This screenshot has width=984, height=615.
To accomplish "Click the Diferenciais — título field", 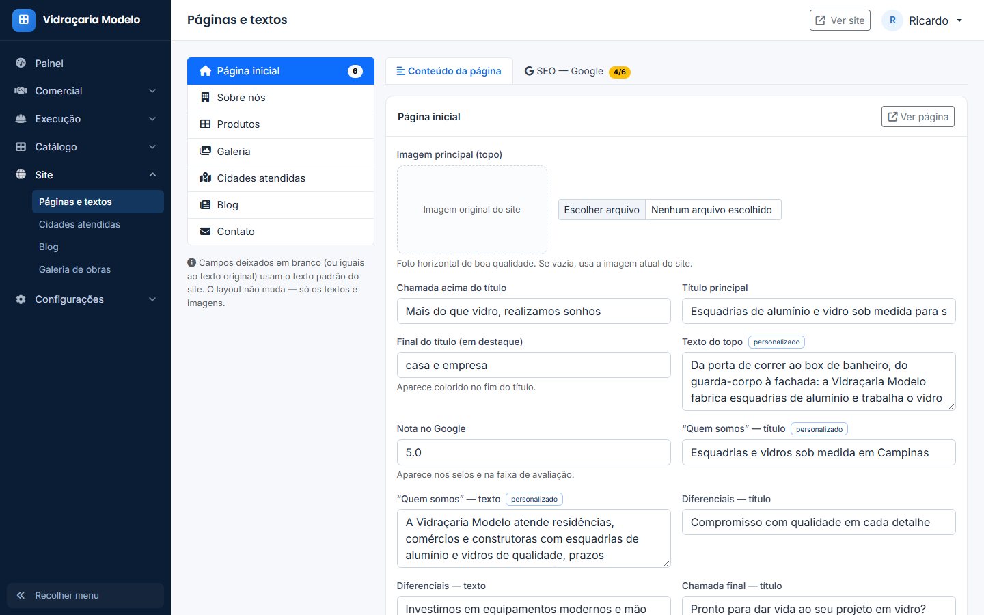I will click(819, 522).
